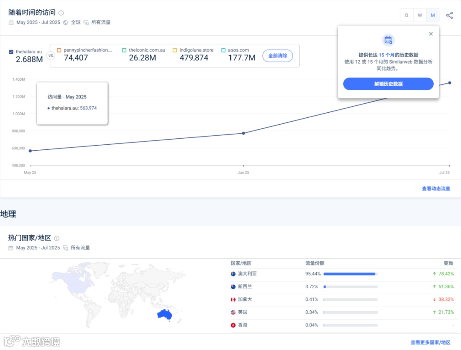Select monthly (M) granularity
The width and height of the screenshot is (461, 350).
[x=433, y=15]
